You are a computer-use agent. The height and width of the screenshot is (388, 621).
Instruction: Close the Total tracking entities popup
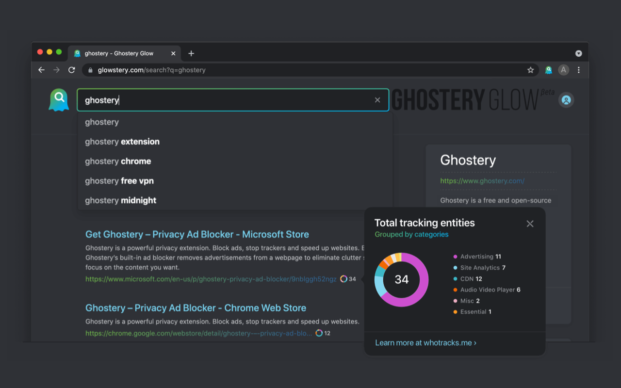tap(530, 224)
